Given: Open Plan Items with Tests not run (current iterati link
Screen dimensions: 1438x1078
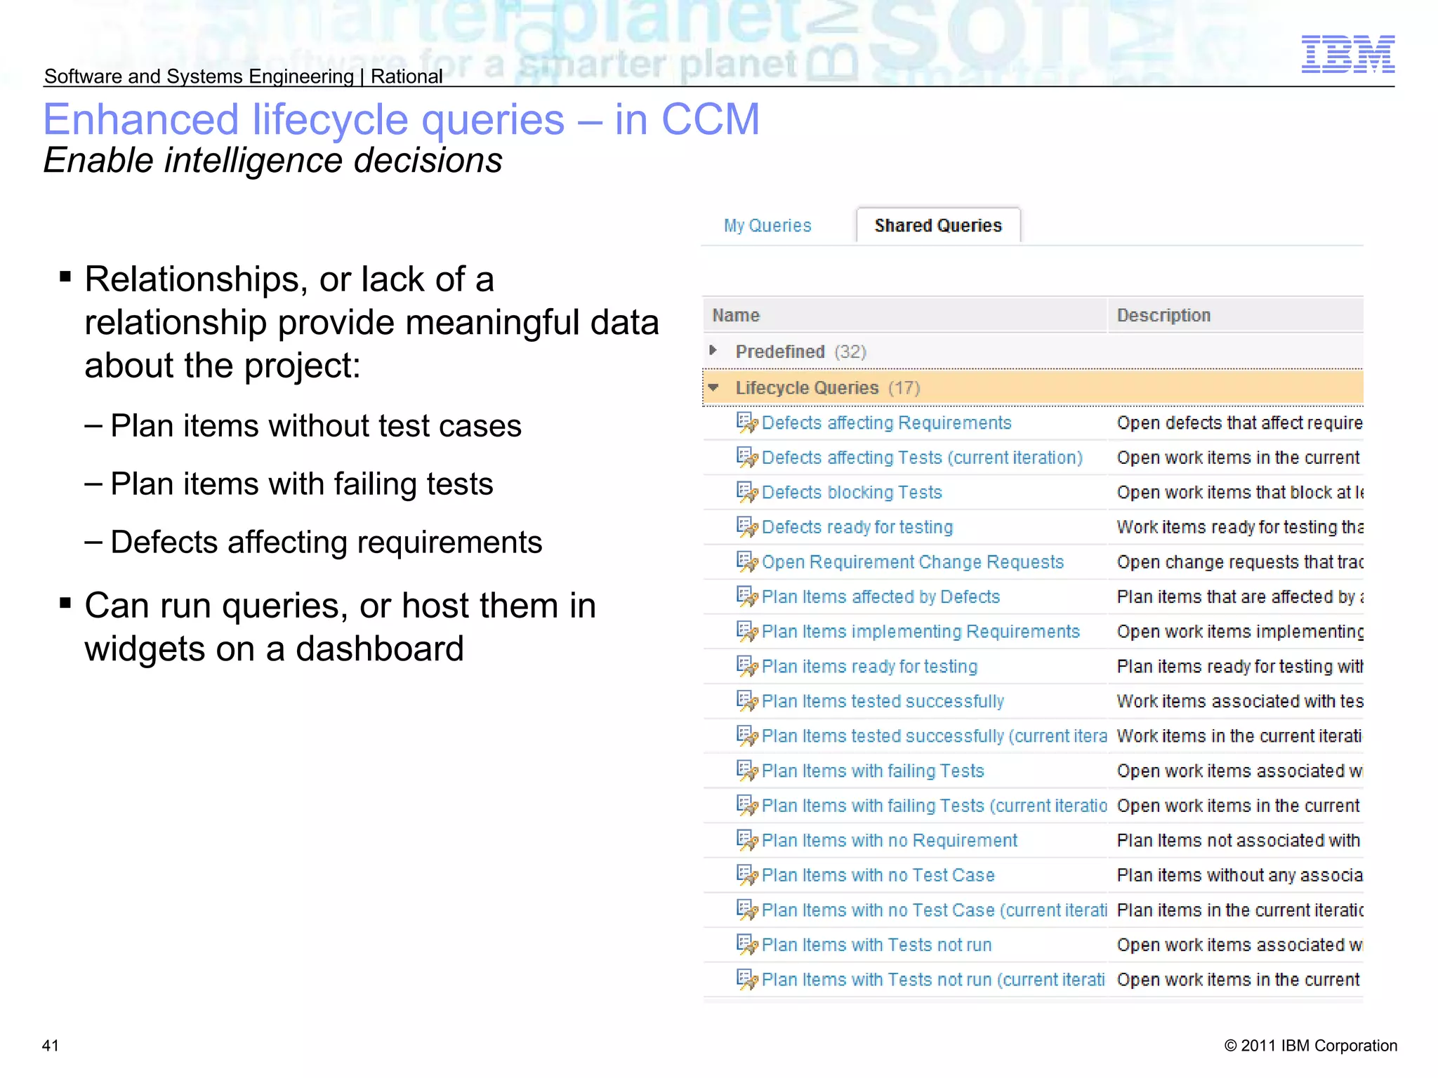Looking at the screenshot, I should 933,980.
